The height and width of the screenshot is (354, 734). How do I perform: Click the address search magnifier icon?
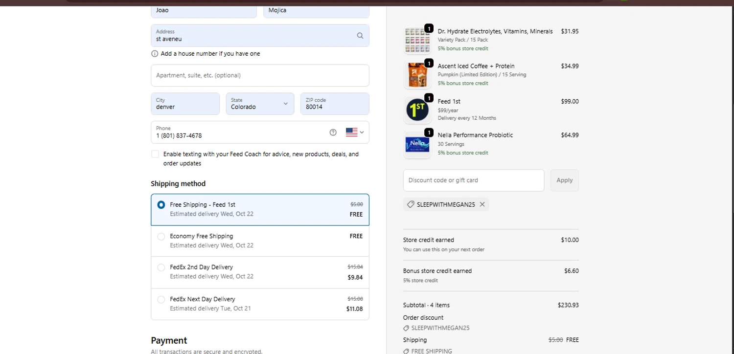[x=360, y=35]
